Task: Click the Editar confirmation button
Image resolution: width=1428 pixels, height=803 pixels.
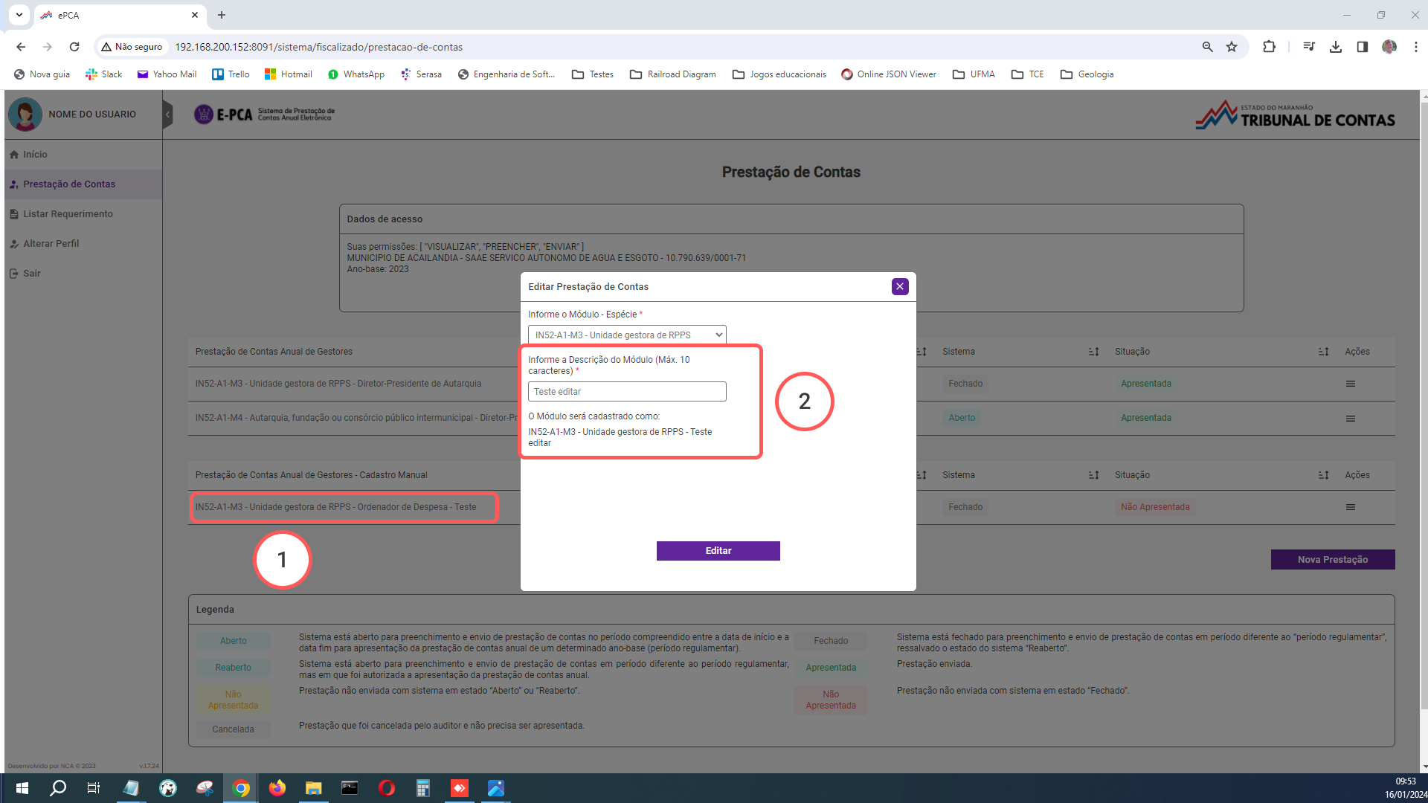Action: point(718,550)
